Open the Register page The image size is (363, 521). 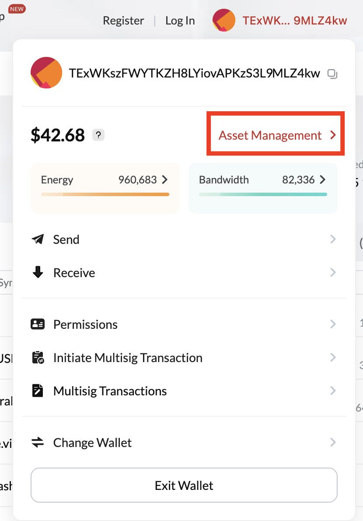tap(123, 20)
